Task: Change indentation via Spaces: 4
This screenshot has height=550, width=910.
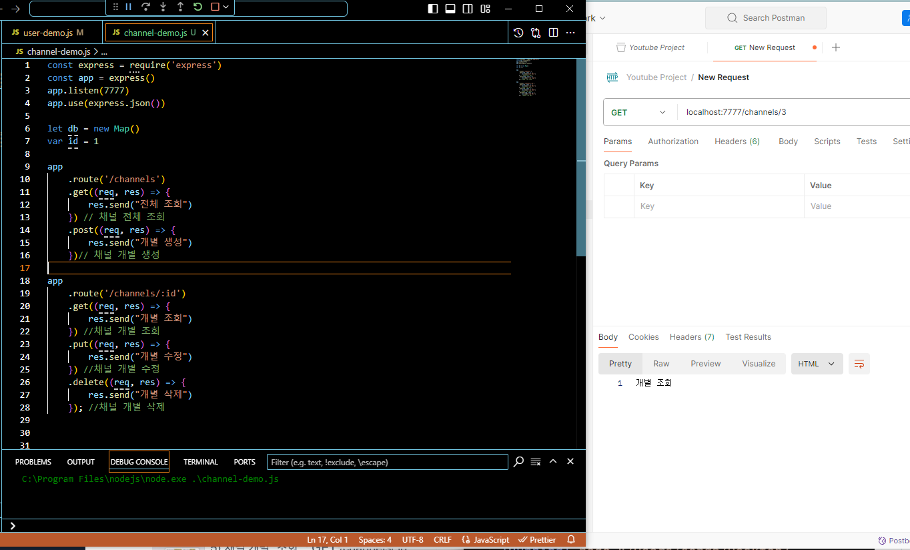Action: pyautogui.click(x=375, y=539)
